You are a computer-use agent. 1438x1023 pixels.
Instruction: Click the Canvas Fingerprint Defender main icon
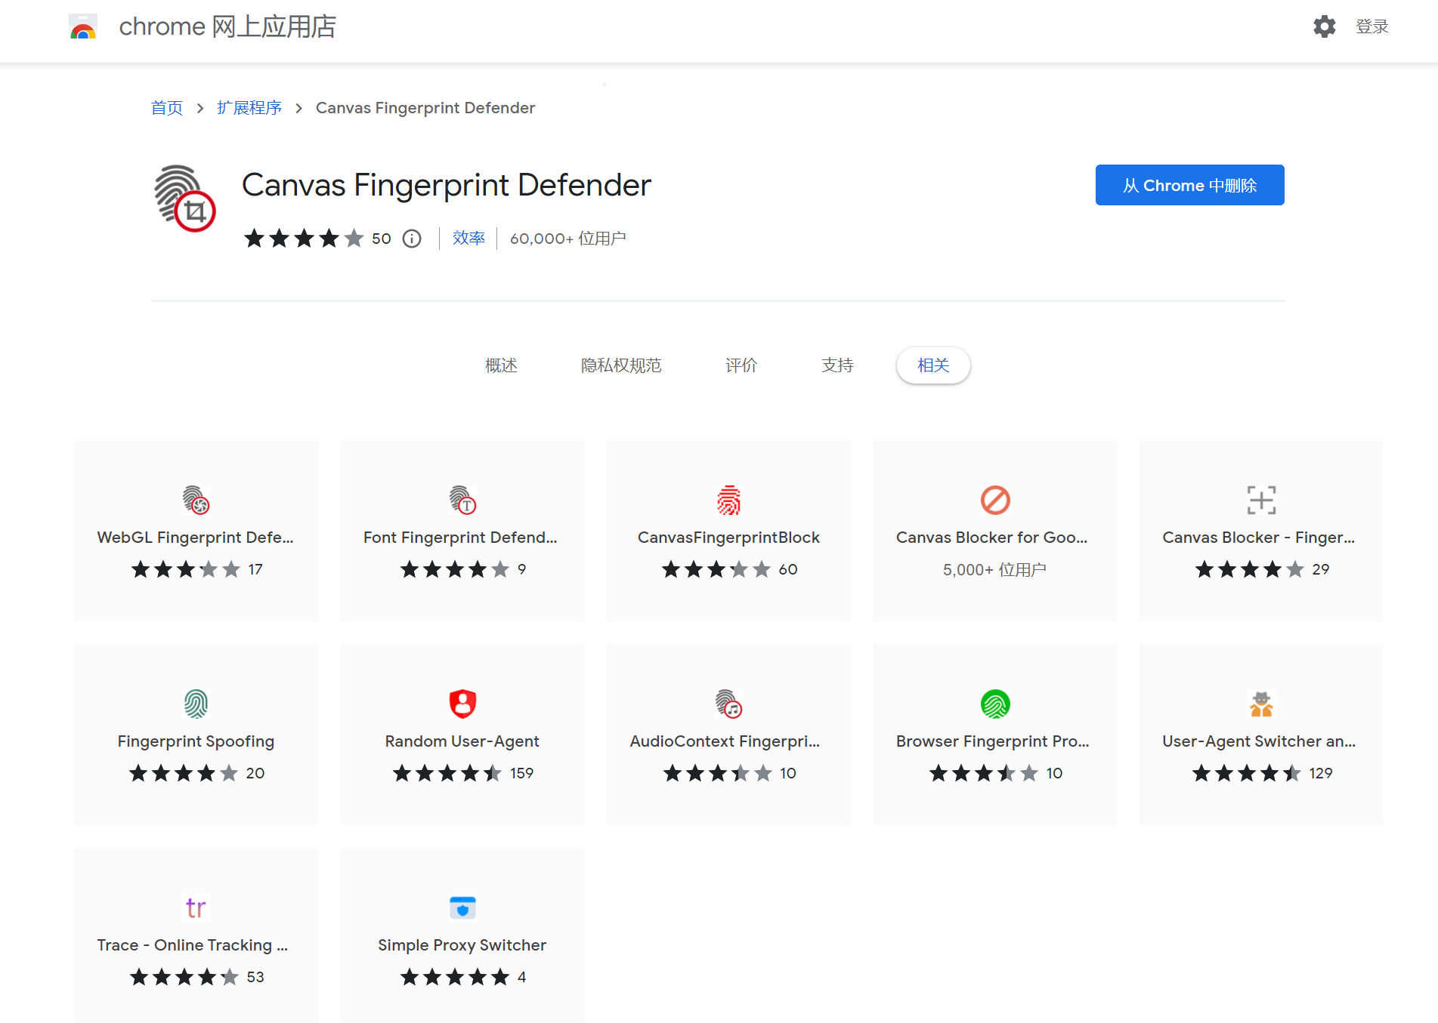click(x=185, y=198)
